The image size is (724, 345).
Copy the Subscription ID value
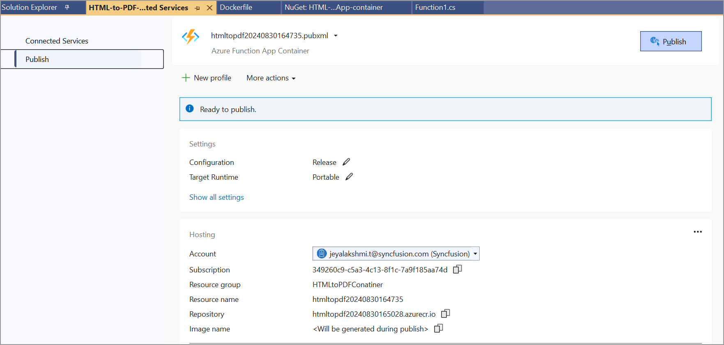[x=457, y=270]
